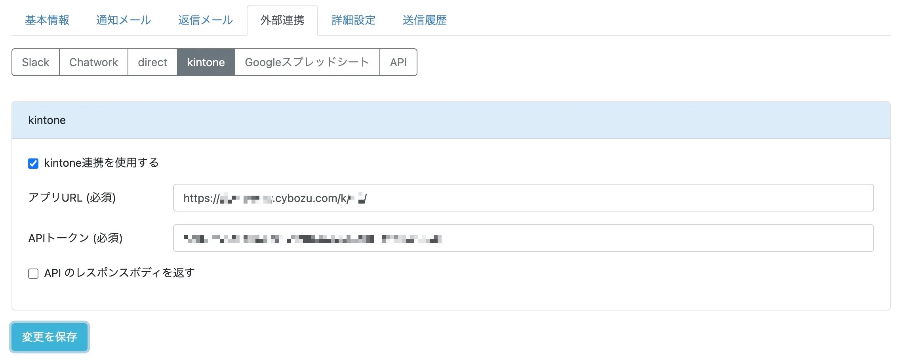Switch to the API integration button
This screenshot has height=362, width=903.
398,62
